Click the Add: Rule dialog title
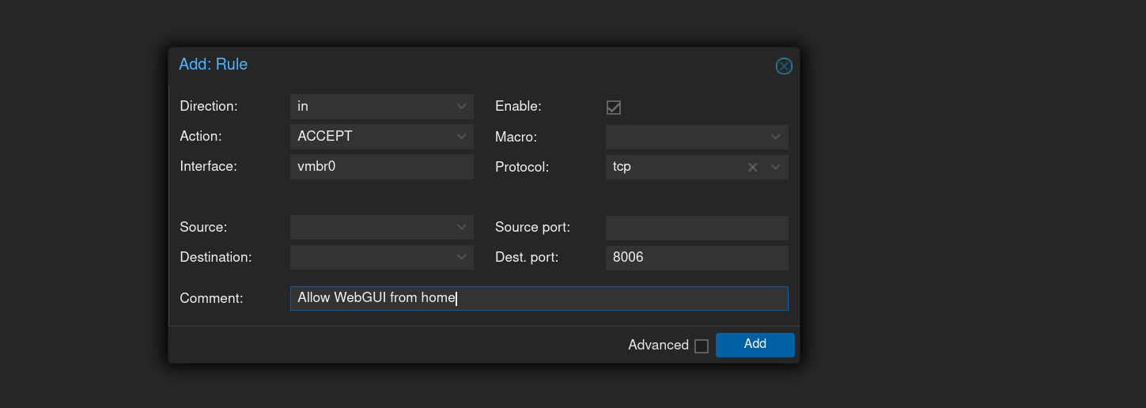Image resolution: width=1146 pixels, height=408 pixels. pos(214,64)
